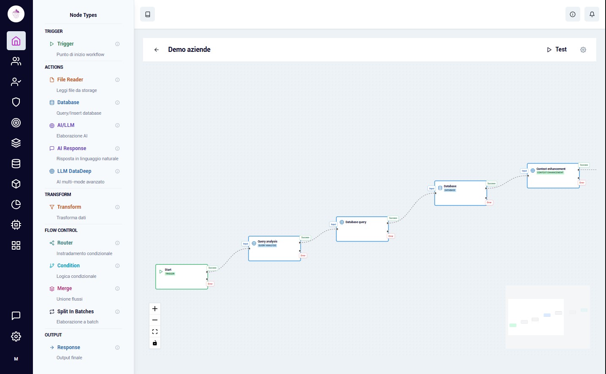Open workflow settings gear beside Test
This screenshot has height=374, width=606.
click(x=583, y=50)
